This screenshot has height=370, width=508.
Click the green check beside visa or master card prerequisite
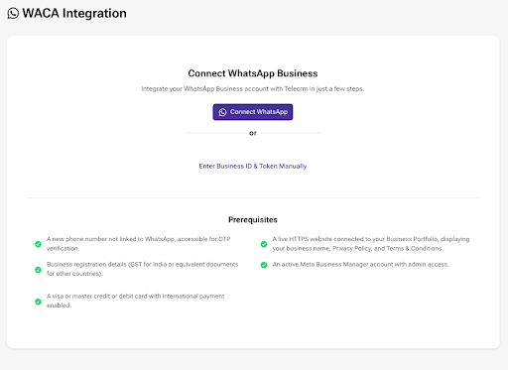38,302
